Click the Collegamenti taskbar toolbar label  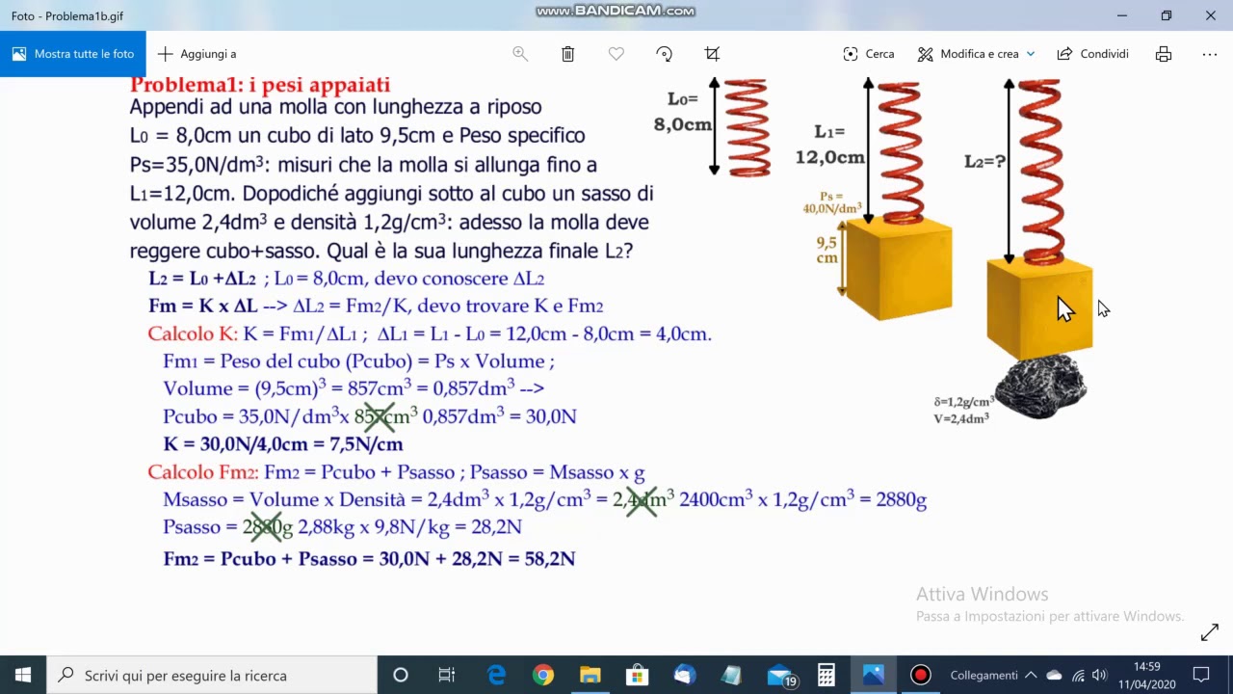point(984,675)
